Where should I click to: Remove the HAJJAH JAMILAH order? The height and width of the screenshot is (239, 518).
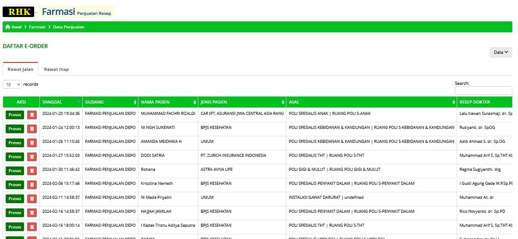pyautogui.click(x=32, y=213)
